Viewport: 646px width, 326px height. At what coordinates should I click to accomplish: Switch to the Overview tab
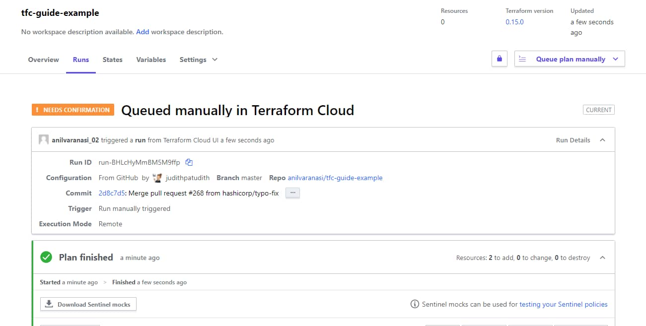click(43, 60)
